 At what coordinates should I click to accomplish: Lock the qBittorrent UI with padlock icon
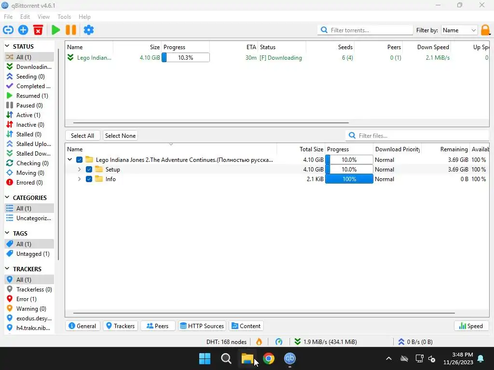485,30
